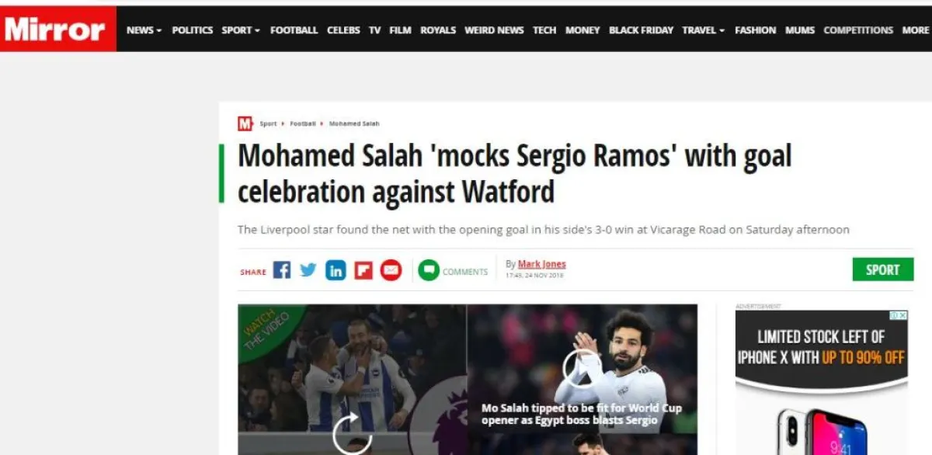Share the article by email icon
Viewport: 932px width, 455px height.
coord(391,270)
